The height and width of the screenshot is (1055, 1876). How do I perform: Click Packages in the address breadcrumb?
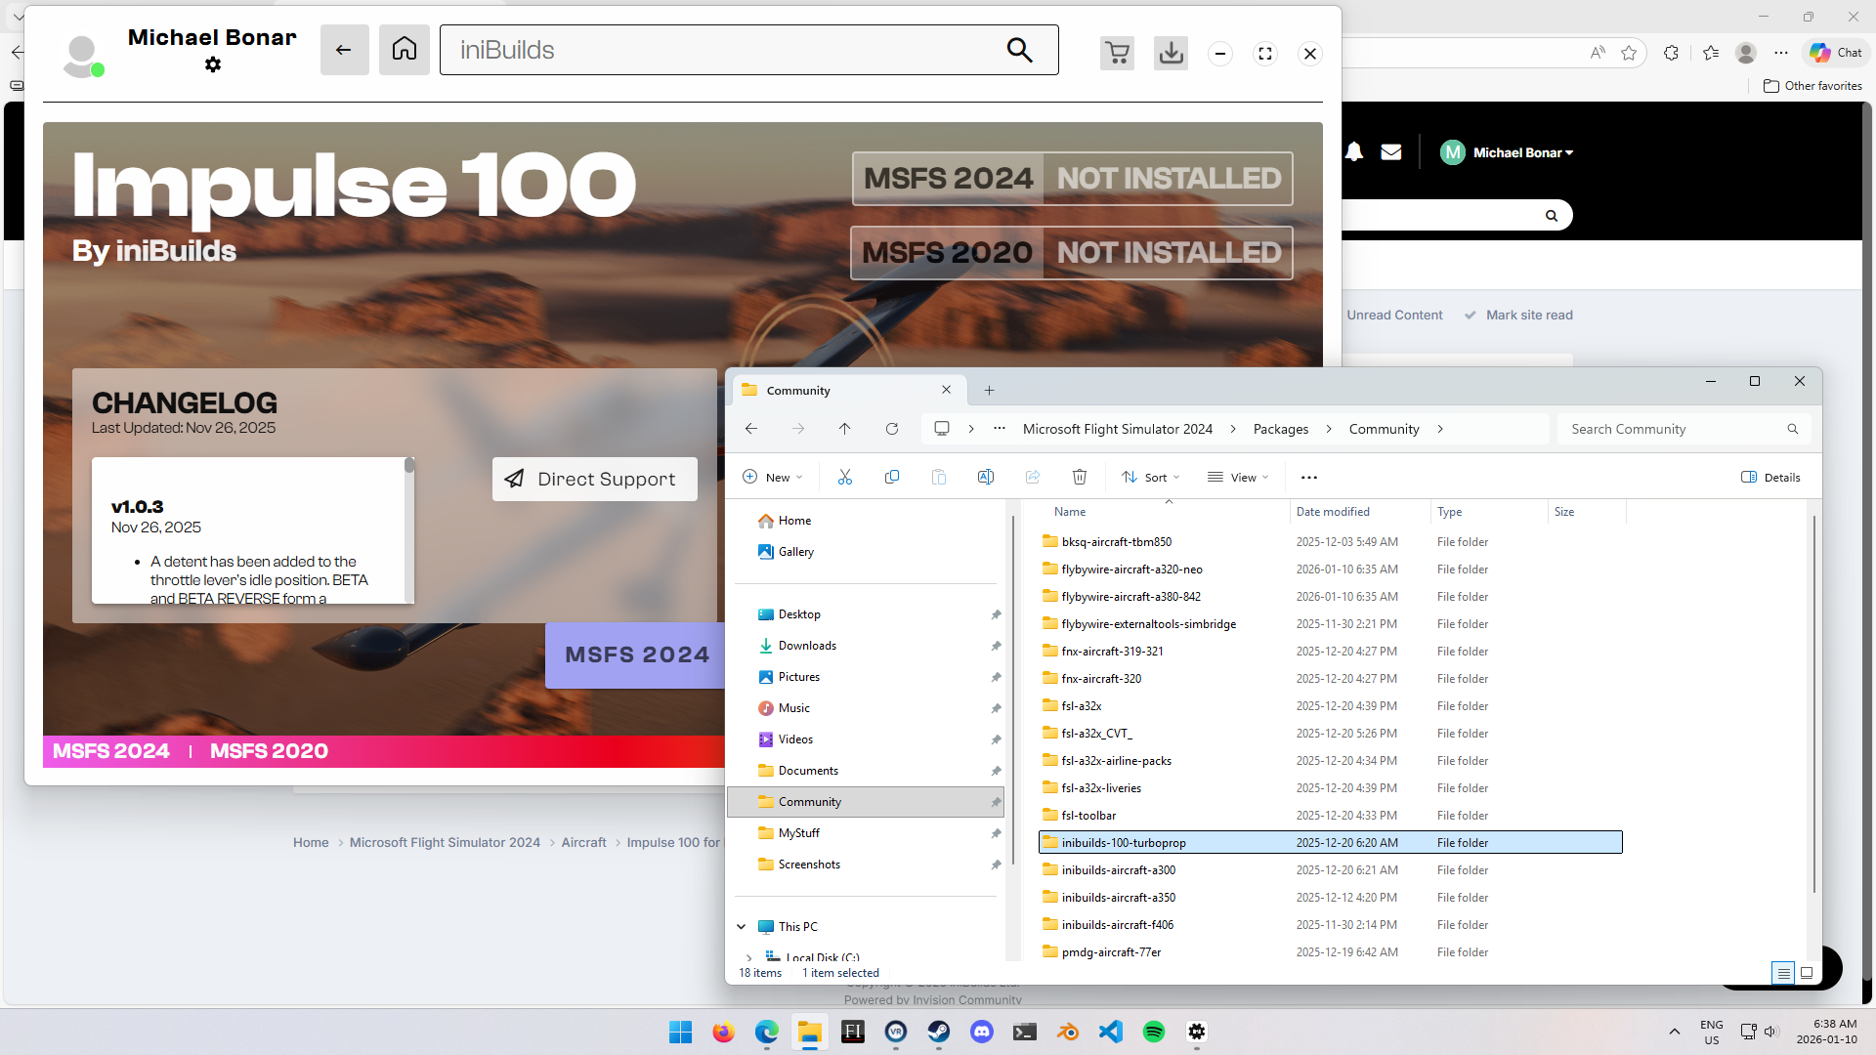1280,429
